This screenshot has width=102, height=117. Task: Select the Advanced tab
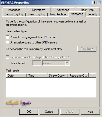click(63, 10)
